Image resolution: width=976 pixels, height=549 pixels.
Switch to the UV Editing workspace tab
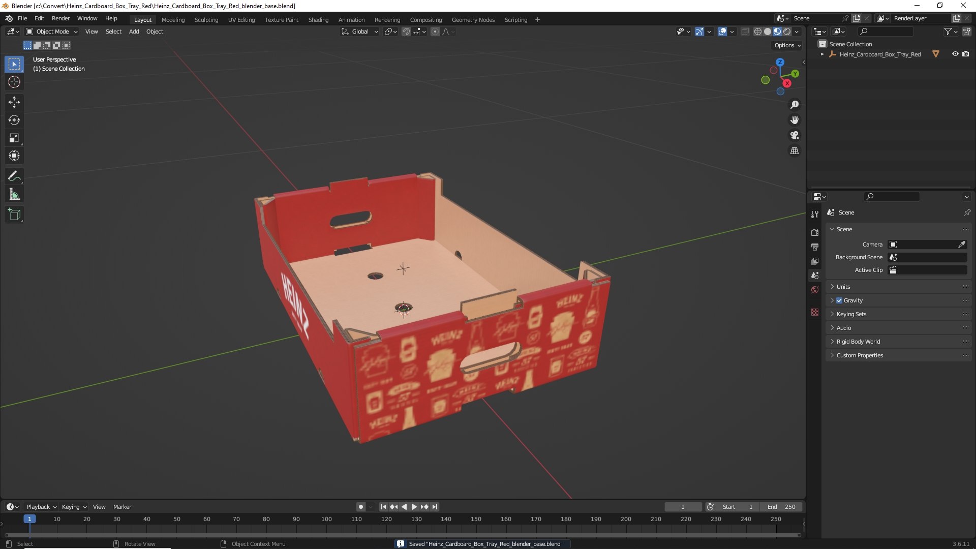(241, 20)
